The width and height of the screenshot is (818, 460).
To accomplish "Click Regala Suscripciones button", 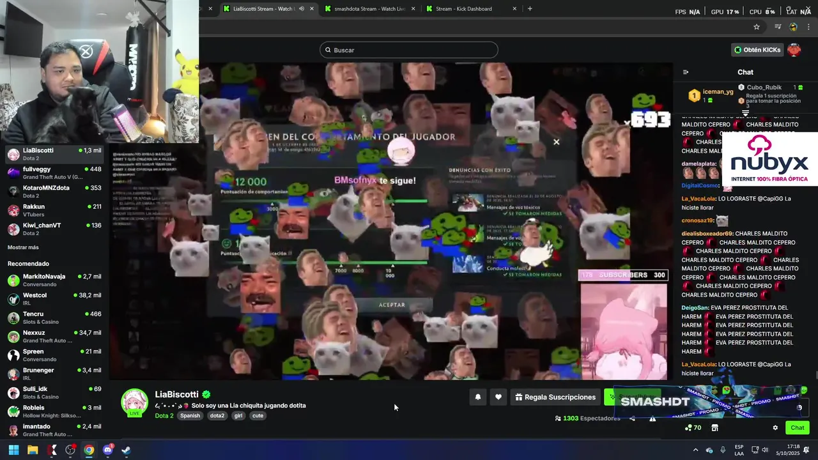I will coord(555,397).
